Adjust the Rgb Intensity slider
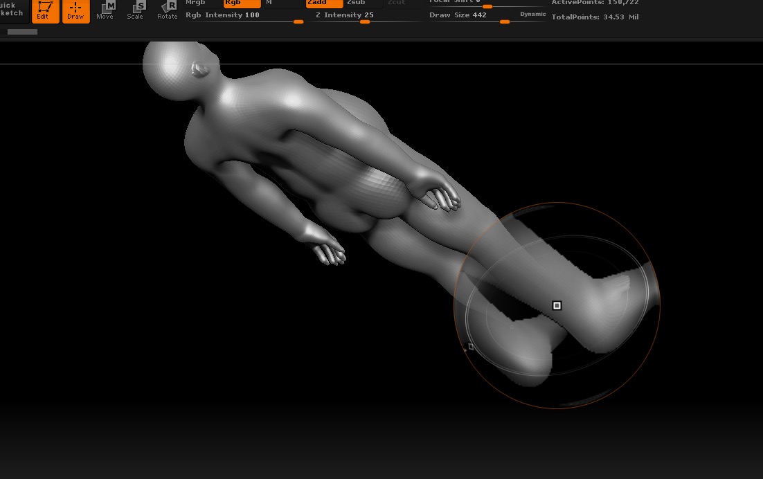 pyautogui.click(x=244, y=17)
